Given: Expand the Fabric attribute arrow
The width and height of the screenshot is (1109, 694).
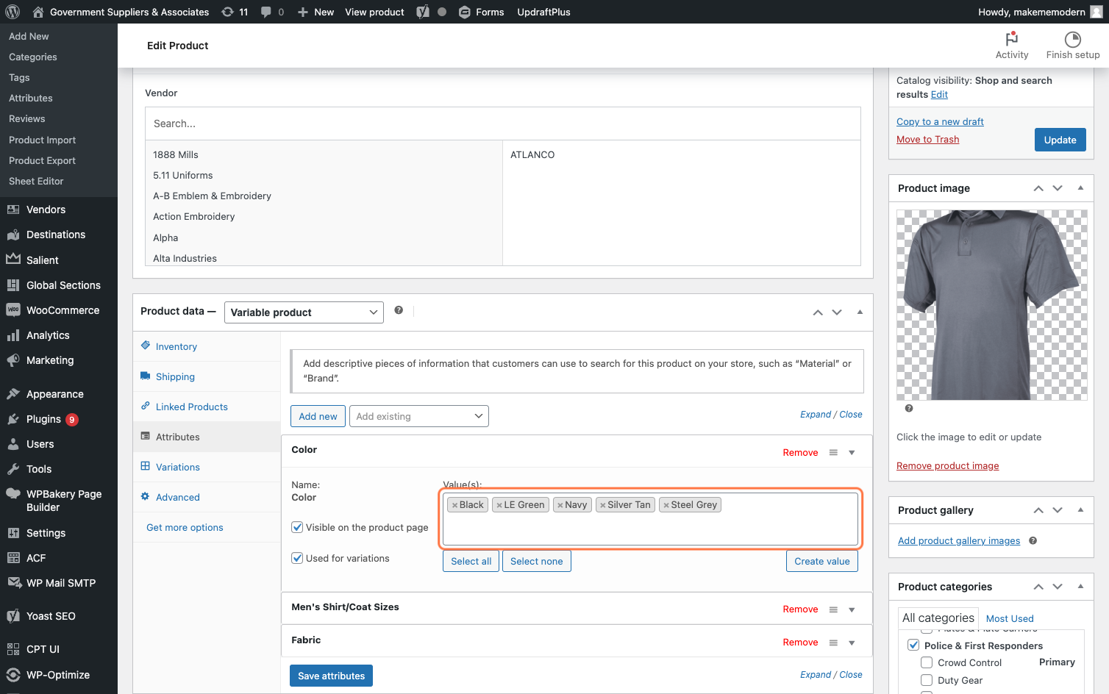Looking at the screenshot, I should pos(852,643).
